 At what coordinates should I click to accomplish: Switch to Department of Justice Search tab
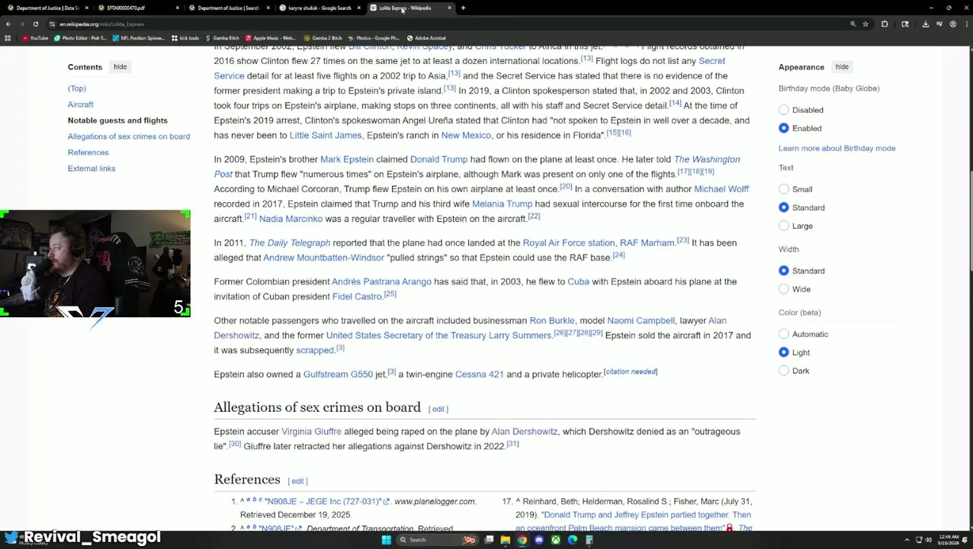tap(229, 8)
